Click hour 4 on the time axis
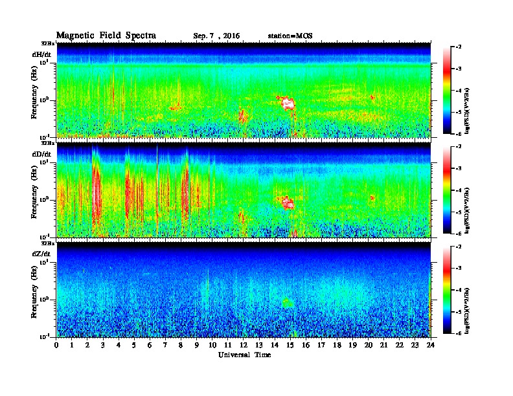513x396 pixels. tap(119, 345)
